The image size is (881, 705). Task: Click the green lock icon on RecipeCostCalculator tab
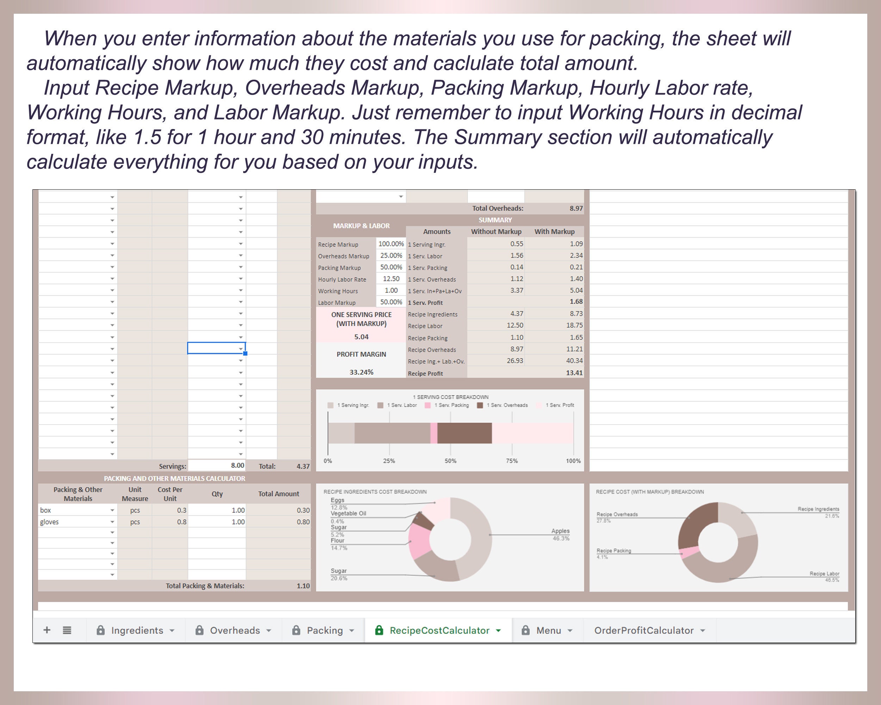point(378,631)
